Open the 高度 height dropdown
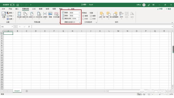This screenshot has width=174, height=98. coord(79,16)
